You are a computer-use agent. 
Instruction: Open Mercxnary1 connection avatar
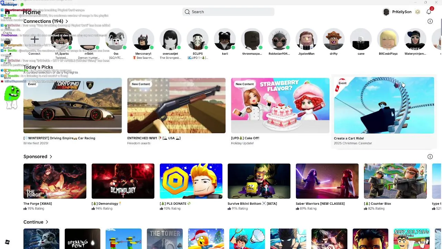tap(143, 39)
